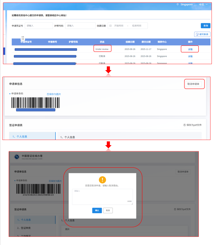This screenshot has width=214, height=245.
Task: Open the 中文 language dropdown
Action: click(203, 4)
